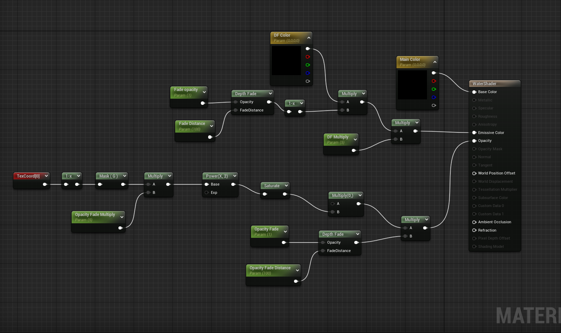
Task: Click the Emissive Color pin on WaterShader node
Action: [x=474, y=133]
